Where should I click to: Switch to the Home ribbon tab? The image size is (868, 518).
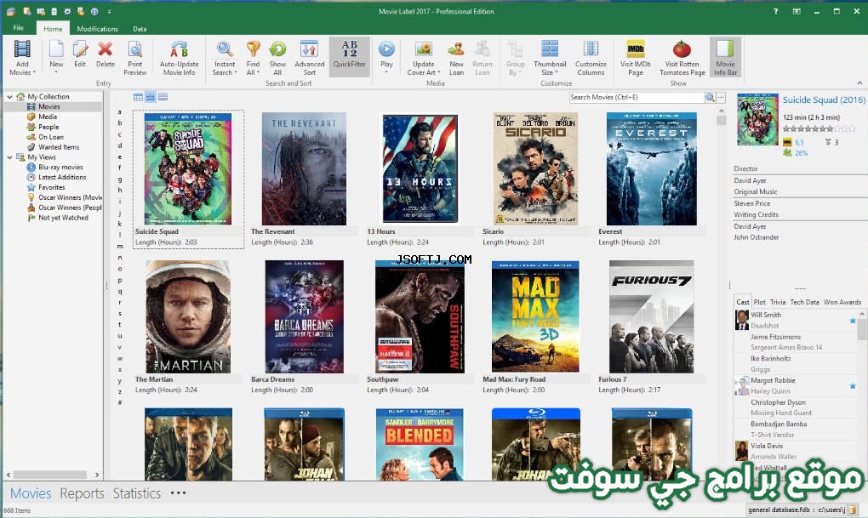tap(53, 29)
